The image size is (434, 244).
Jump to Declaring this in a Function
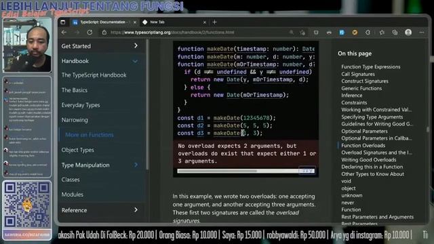(x=372, y=167)
